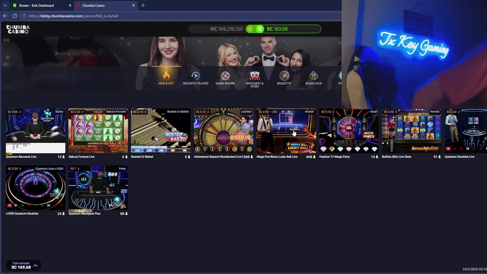This screenshot has height=274, width=487.
Task: Open the Baccarat & Sicbo category
Action: [x=255, y=79]
